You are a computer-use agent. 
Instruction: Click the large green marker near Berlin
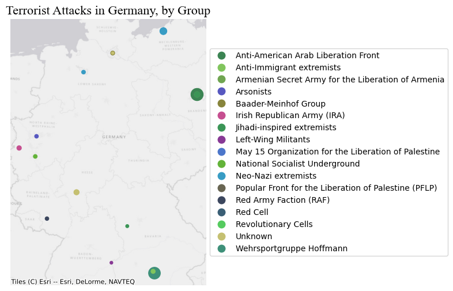(197, 95)
